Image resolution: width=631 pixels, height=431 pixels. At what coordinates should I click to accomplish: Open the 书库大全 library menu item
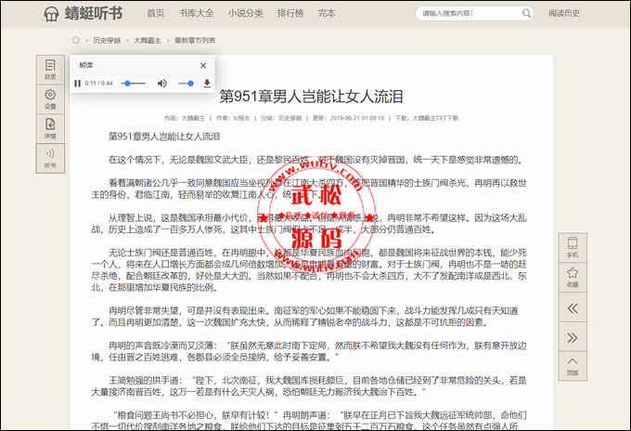click(197, 13)
